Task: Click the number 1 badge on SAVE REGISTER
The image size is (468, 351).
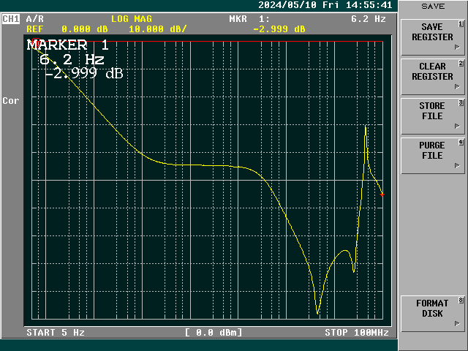Action: pos(461,24)
